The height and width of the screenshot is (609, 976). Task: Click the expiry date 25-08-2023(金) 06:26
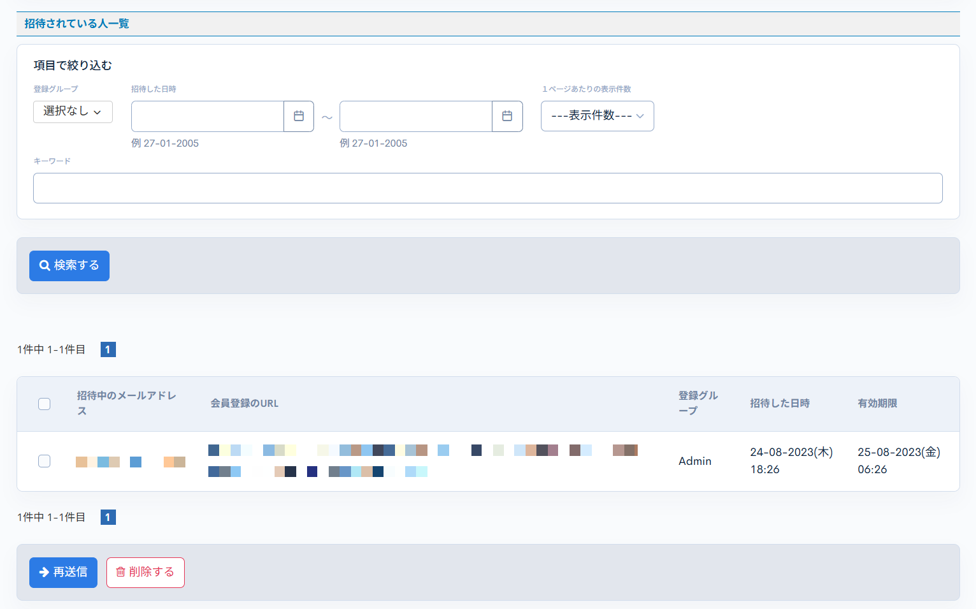click(x=899, y=461)
